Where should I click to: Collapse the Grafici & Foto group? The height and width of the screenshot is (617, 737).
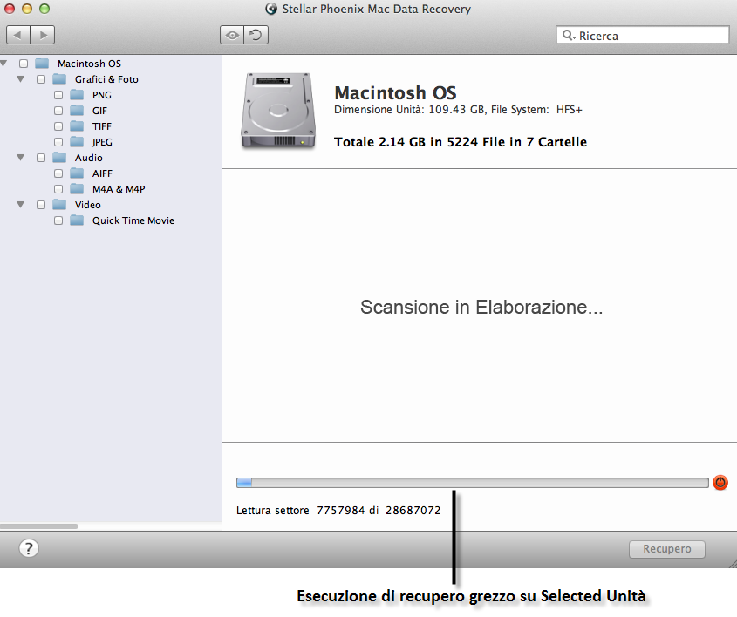[x=21, y=79]
